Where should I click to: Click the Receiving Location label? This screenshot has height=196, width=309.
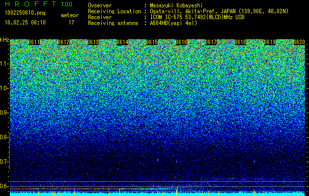point(114,11)
